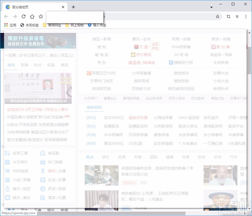Bookmark page via address bar star
Image resolution: width=252 pixels, height=216 pixels.
218,16
